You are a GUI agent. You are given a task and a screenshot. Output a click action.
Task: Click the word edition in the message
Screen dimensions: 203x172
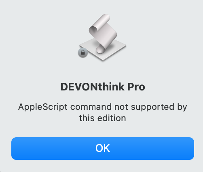[x=112, y=118]
